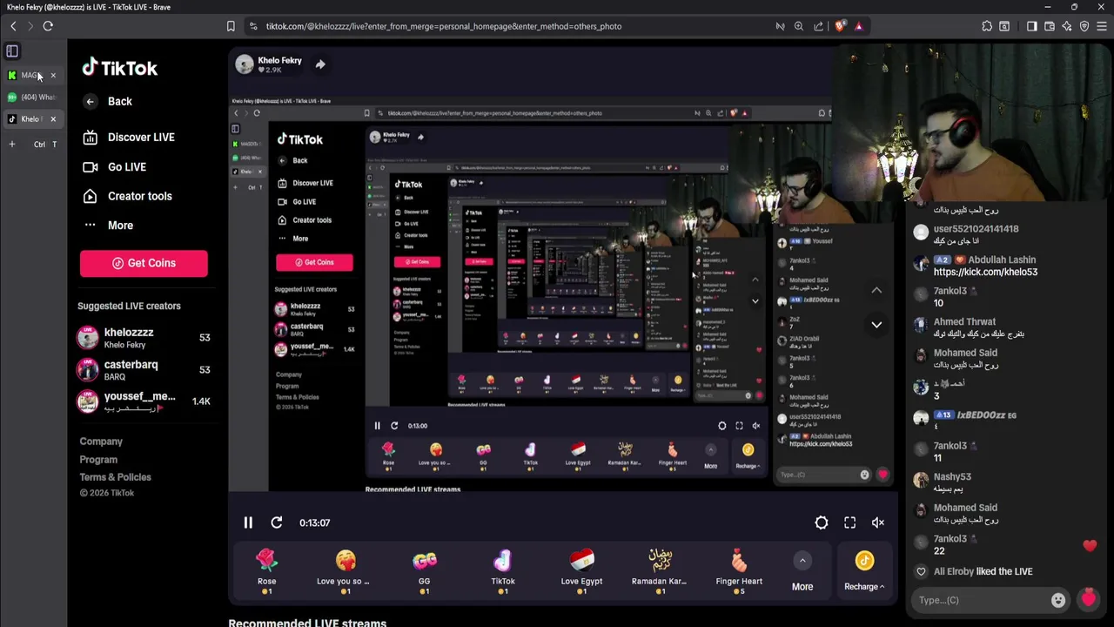
Task: Go back with the browser back arrow
Action: point(13,26)
